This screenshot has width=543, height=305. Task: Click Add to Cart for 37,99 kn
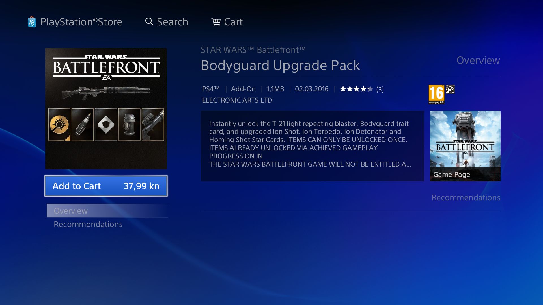106,186
